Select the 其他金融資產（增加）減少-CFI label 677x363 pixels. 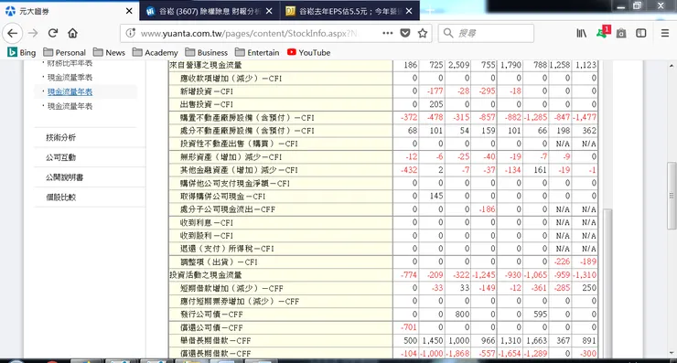[239, 170]
